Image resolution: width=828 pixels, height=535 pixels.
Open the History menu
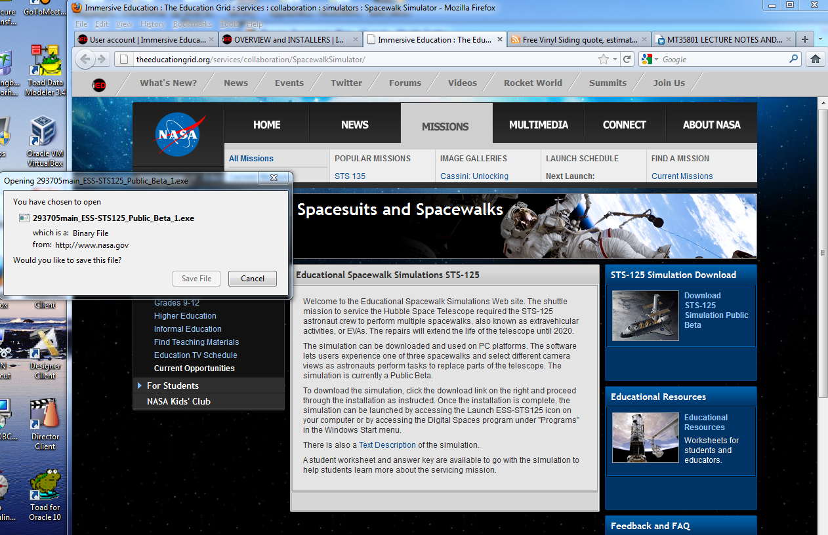click(153, 24)
